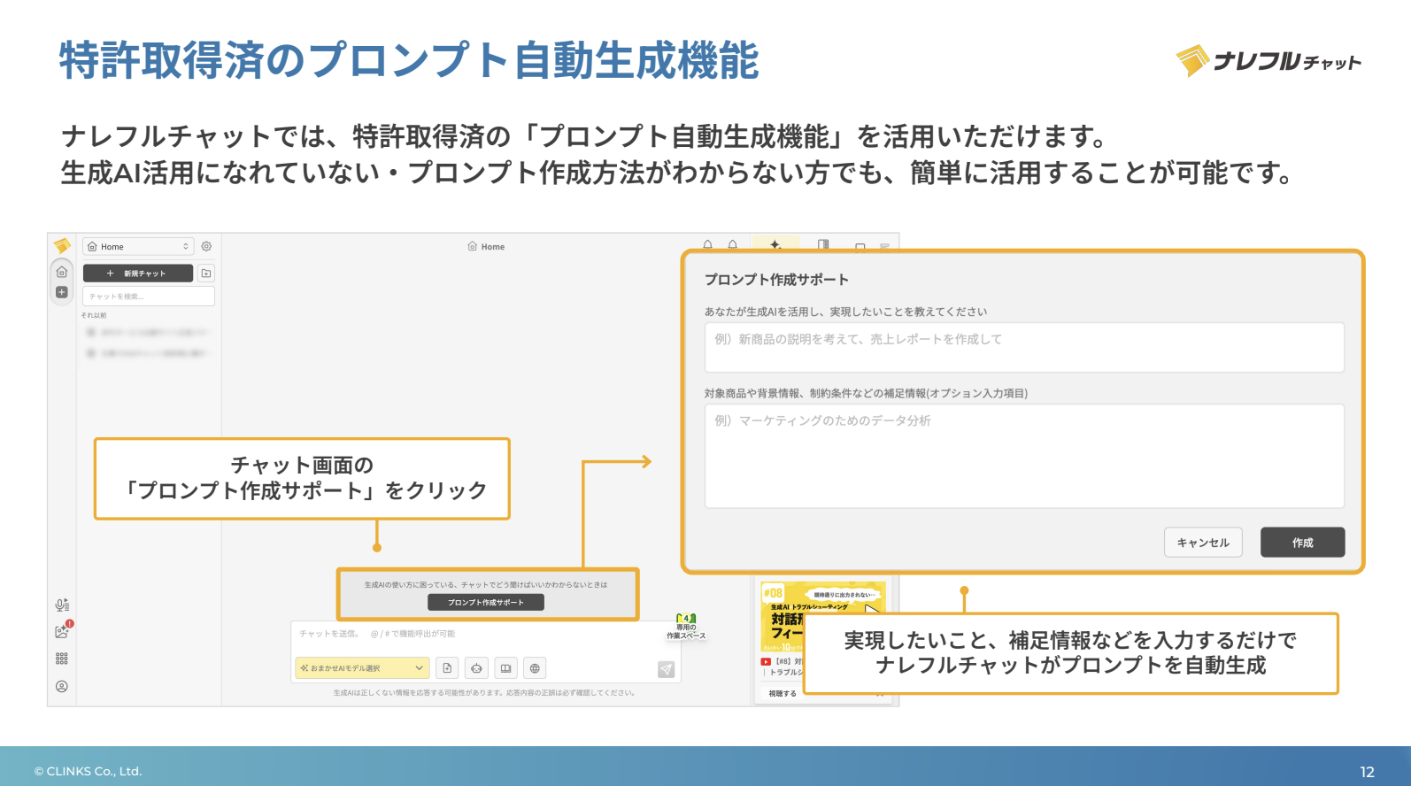Screen dimensions: 1411x786
Task: Click the plus icon in left rail
Action: (62, 292)
